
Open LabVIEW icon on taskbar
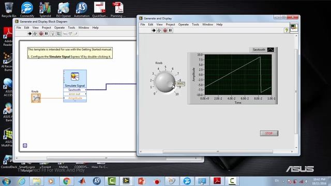(x=126, y=181)
